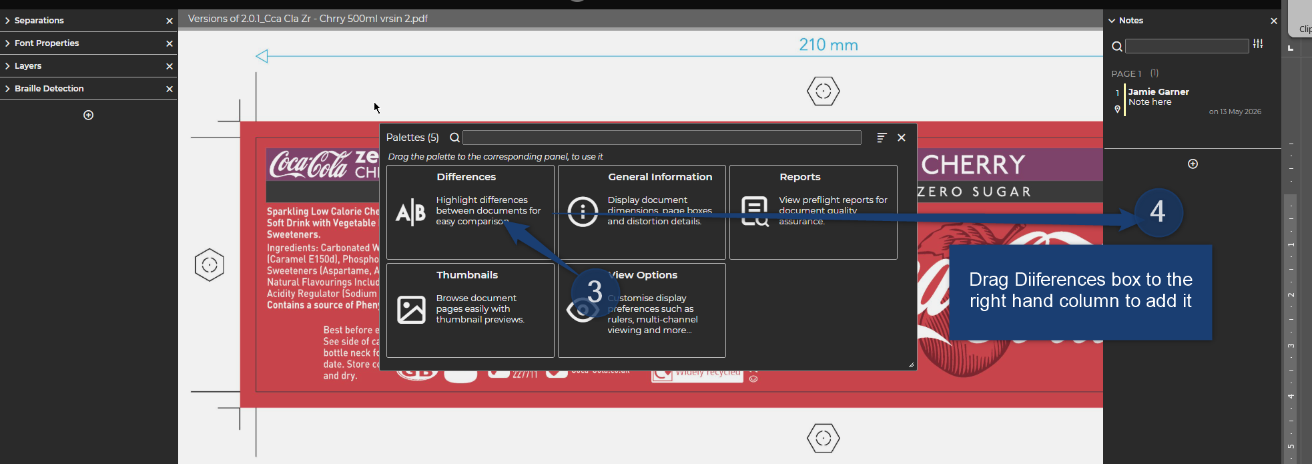The image size is (1312, 464).
Task: Add a palette to the right column
Action: click(1193, 164)
